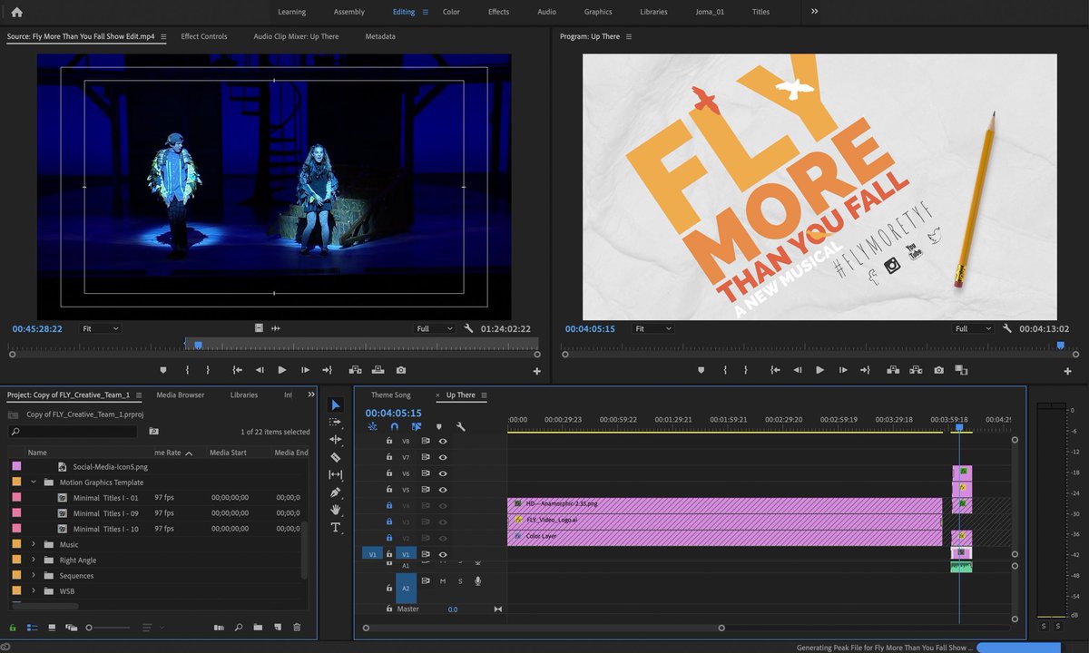
Task: Open Source monitor Full resolution dropdown
Action: (434, 329)
